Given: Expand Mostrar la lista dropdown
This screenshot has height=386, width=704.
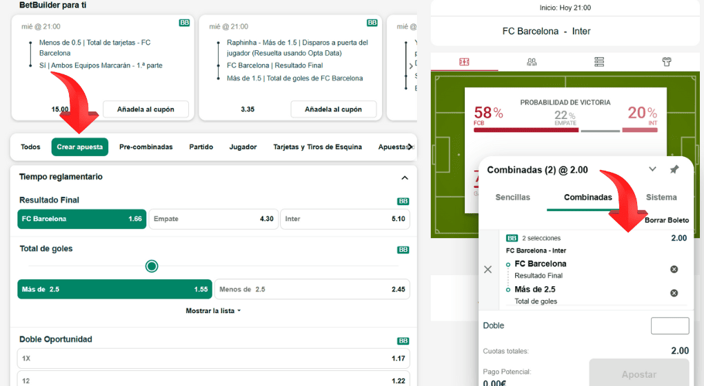Looking at the screenshot, I should pyautogui.click(x=213, y=311).
